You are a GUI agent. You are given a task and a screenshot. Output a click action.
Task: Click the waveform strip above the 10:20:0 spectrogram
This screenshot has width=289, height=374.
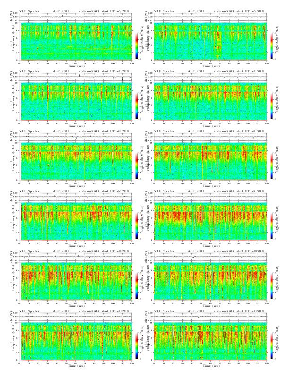pyautogui.click(x=76, y=256)
